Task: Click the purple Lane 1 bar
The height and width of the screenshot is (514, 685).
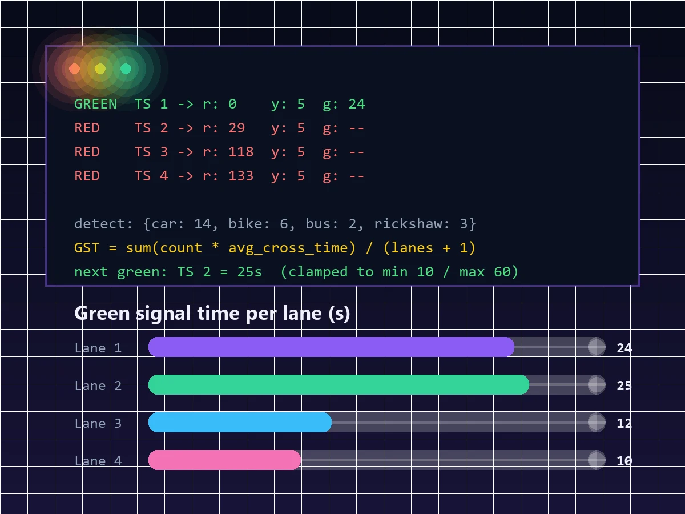Action: click(331, 347)
